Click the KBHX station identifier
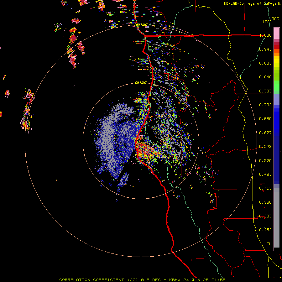The width and height of the screenshot is (282, 282). click(x=175, y=280)
